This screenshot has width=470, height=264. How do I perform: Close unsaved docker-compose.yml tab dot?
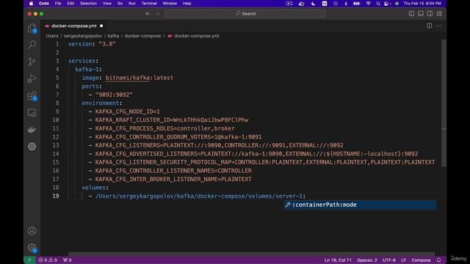tap(101, 26)
